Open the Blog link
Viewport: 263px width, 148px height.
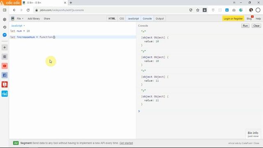(x=249, y=18)
